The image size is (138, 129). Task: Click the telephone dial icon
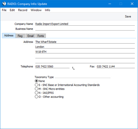(73, 68)
